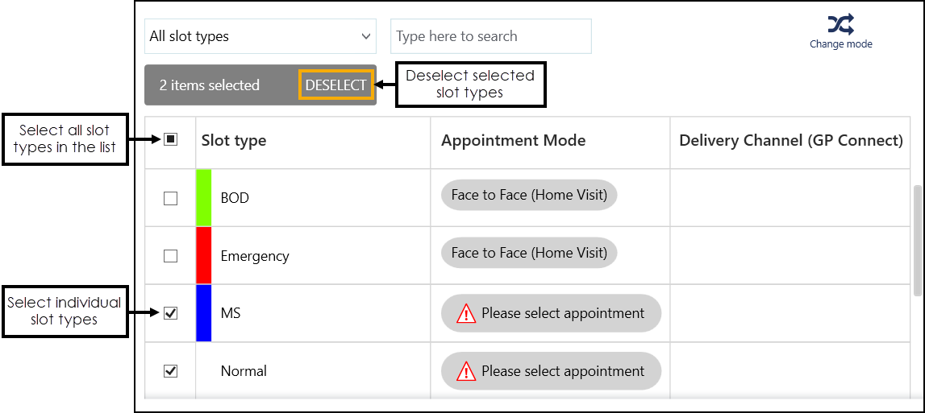Open the All slot types dropdown
This screenshot has width=925, height=413.
[x=260, y=36]
